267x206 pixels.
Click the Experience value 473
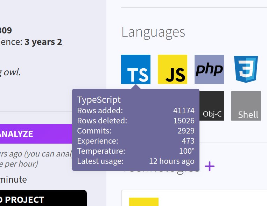click(x=188, y=141)
